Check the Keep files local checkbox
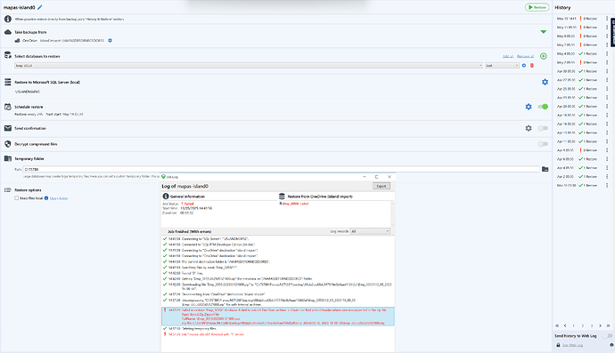The image size is (615, 353). [x=16, y=198]
